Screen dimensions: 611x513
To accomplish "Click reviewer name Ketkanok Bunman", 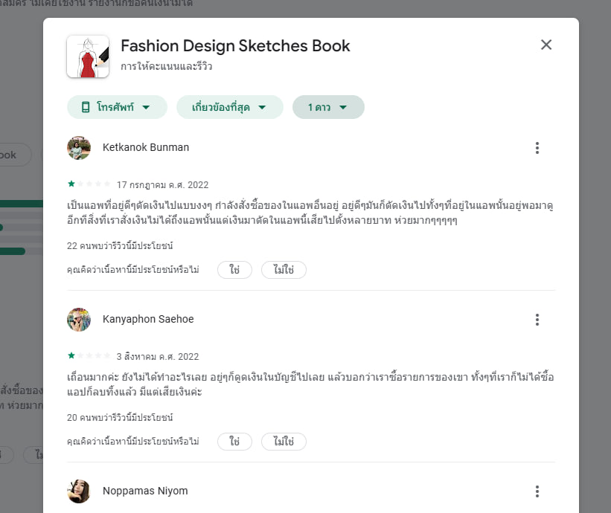I will coord(146,147).
